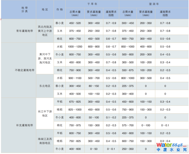Select the 干旱年 column group header

tap(92, 4)
